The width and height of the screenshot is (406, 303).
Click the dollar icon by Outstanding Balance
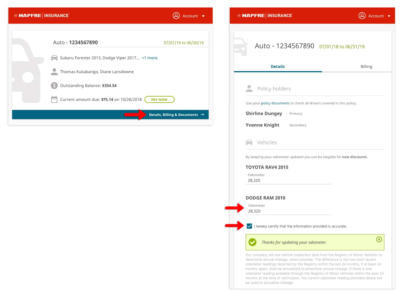tap(54, 86)
